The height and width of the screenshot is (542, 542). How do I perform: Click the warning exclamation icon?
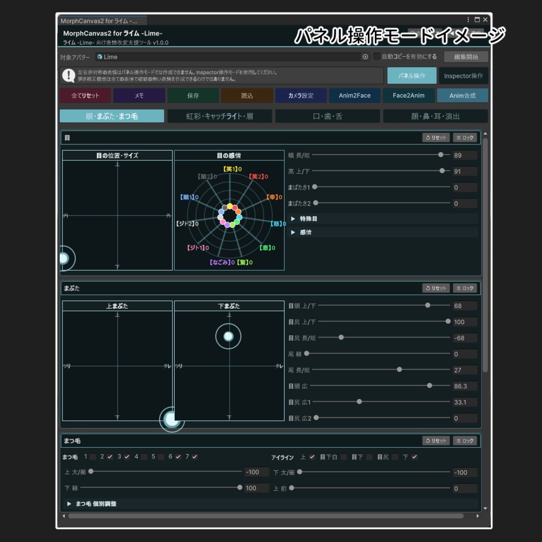69,75
